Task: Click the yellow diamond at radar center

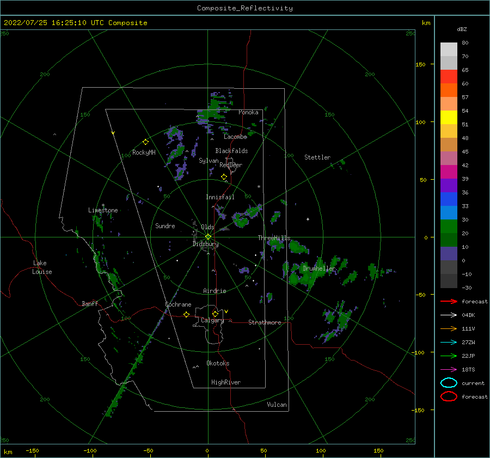Action: (x=208, y=237)
